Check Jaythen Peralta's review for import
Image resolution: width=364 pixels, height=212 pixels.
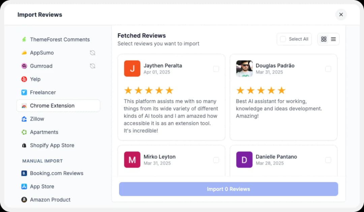pos(216,69)
